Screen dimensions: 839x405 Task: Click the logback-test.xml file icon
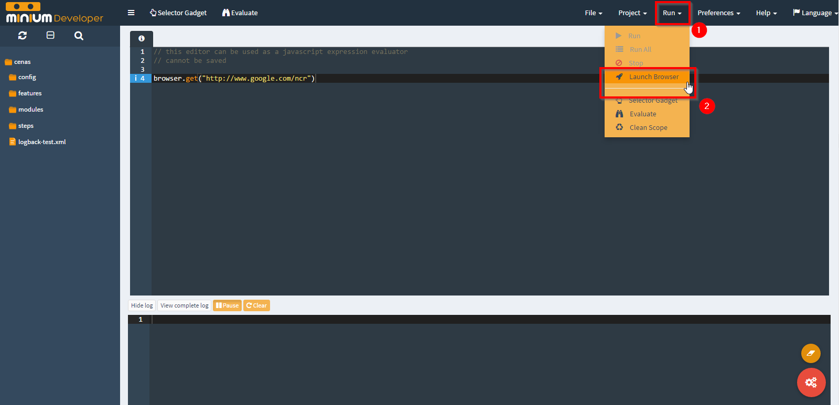coord(13,142)
